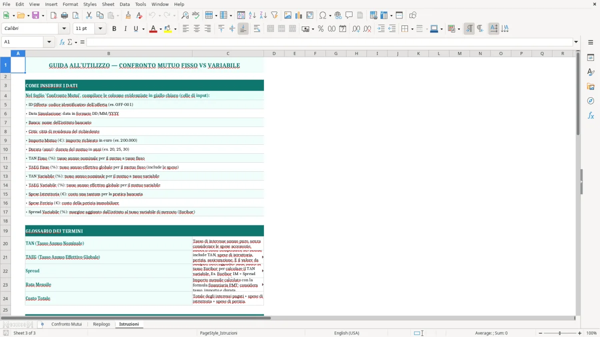
Task: Expand Name Box dropdown
Action: click(49, 42)
